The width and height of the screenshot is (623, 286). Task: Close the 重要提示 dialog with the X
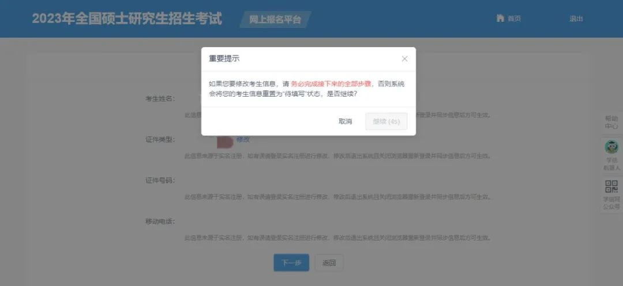(404, 59)
